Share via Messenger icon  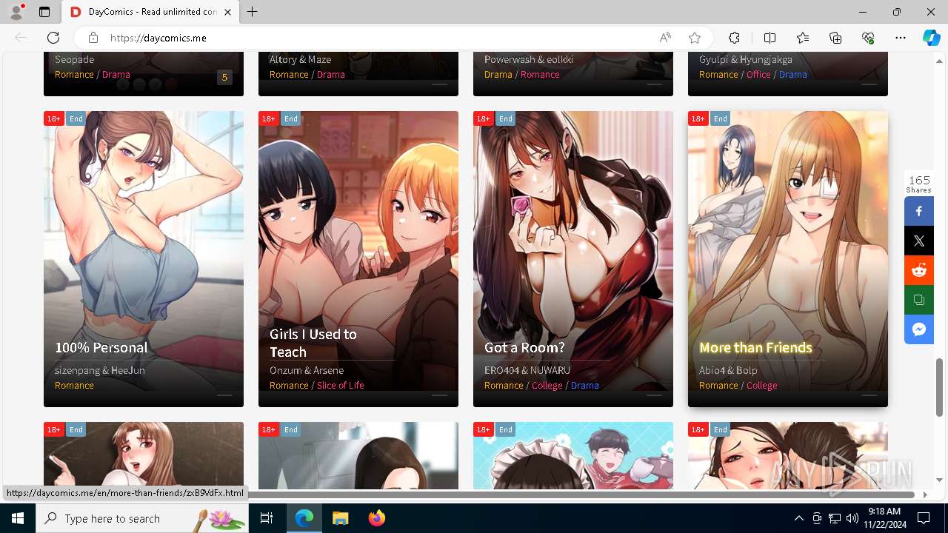click(919, 329)
